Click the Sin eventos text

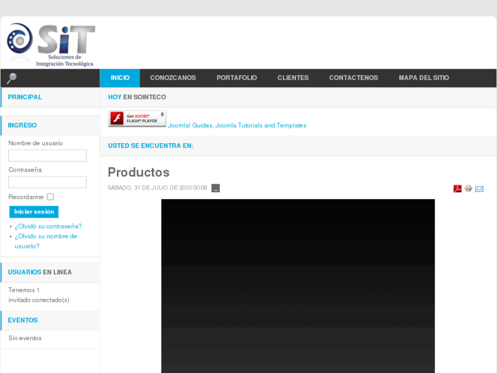coord(25,338)
